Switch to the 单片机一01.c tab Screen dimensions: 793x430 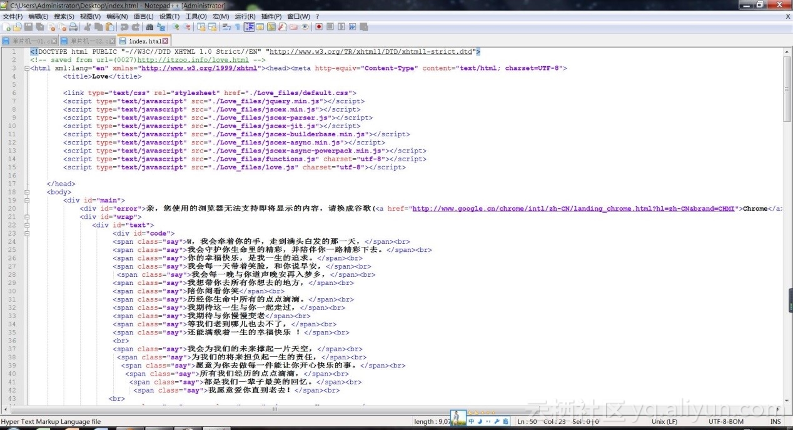30,41
